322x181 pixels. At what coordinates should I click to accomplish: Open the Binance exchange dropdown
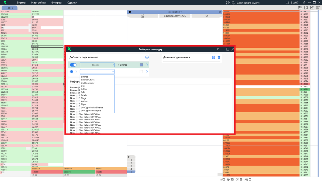97,65
